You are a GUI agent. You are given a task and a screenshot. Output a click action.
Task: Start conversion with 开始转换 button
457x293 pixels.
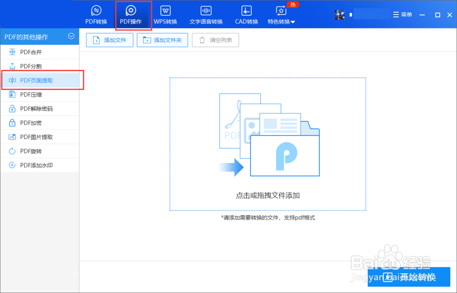point(409,277)
